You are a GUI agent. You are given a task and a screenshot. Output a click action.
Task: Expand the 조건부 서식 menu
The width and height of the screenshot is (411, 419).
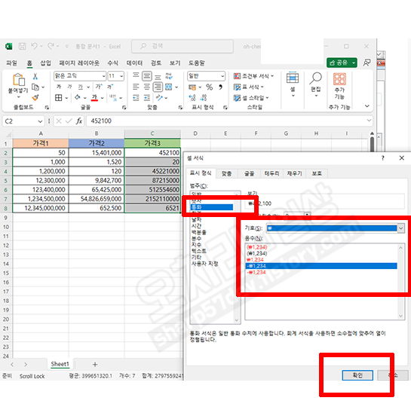tap(253, 76)
